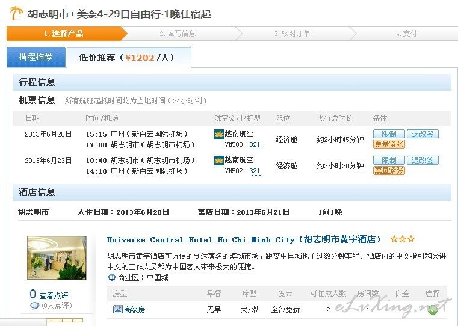Screen dimensions: 458x326
Task: Open the 高级房 room type link
Action: pos(134,309)
